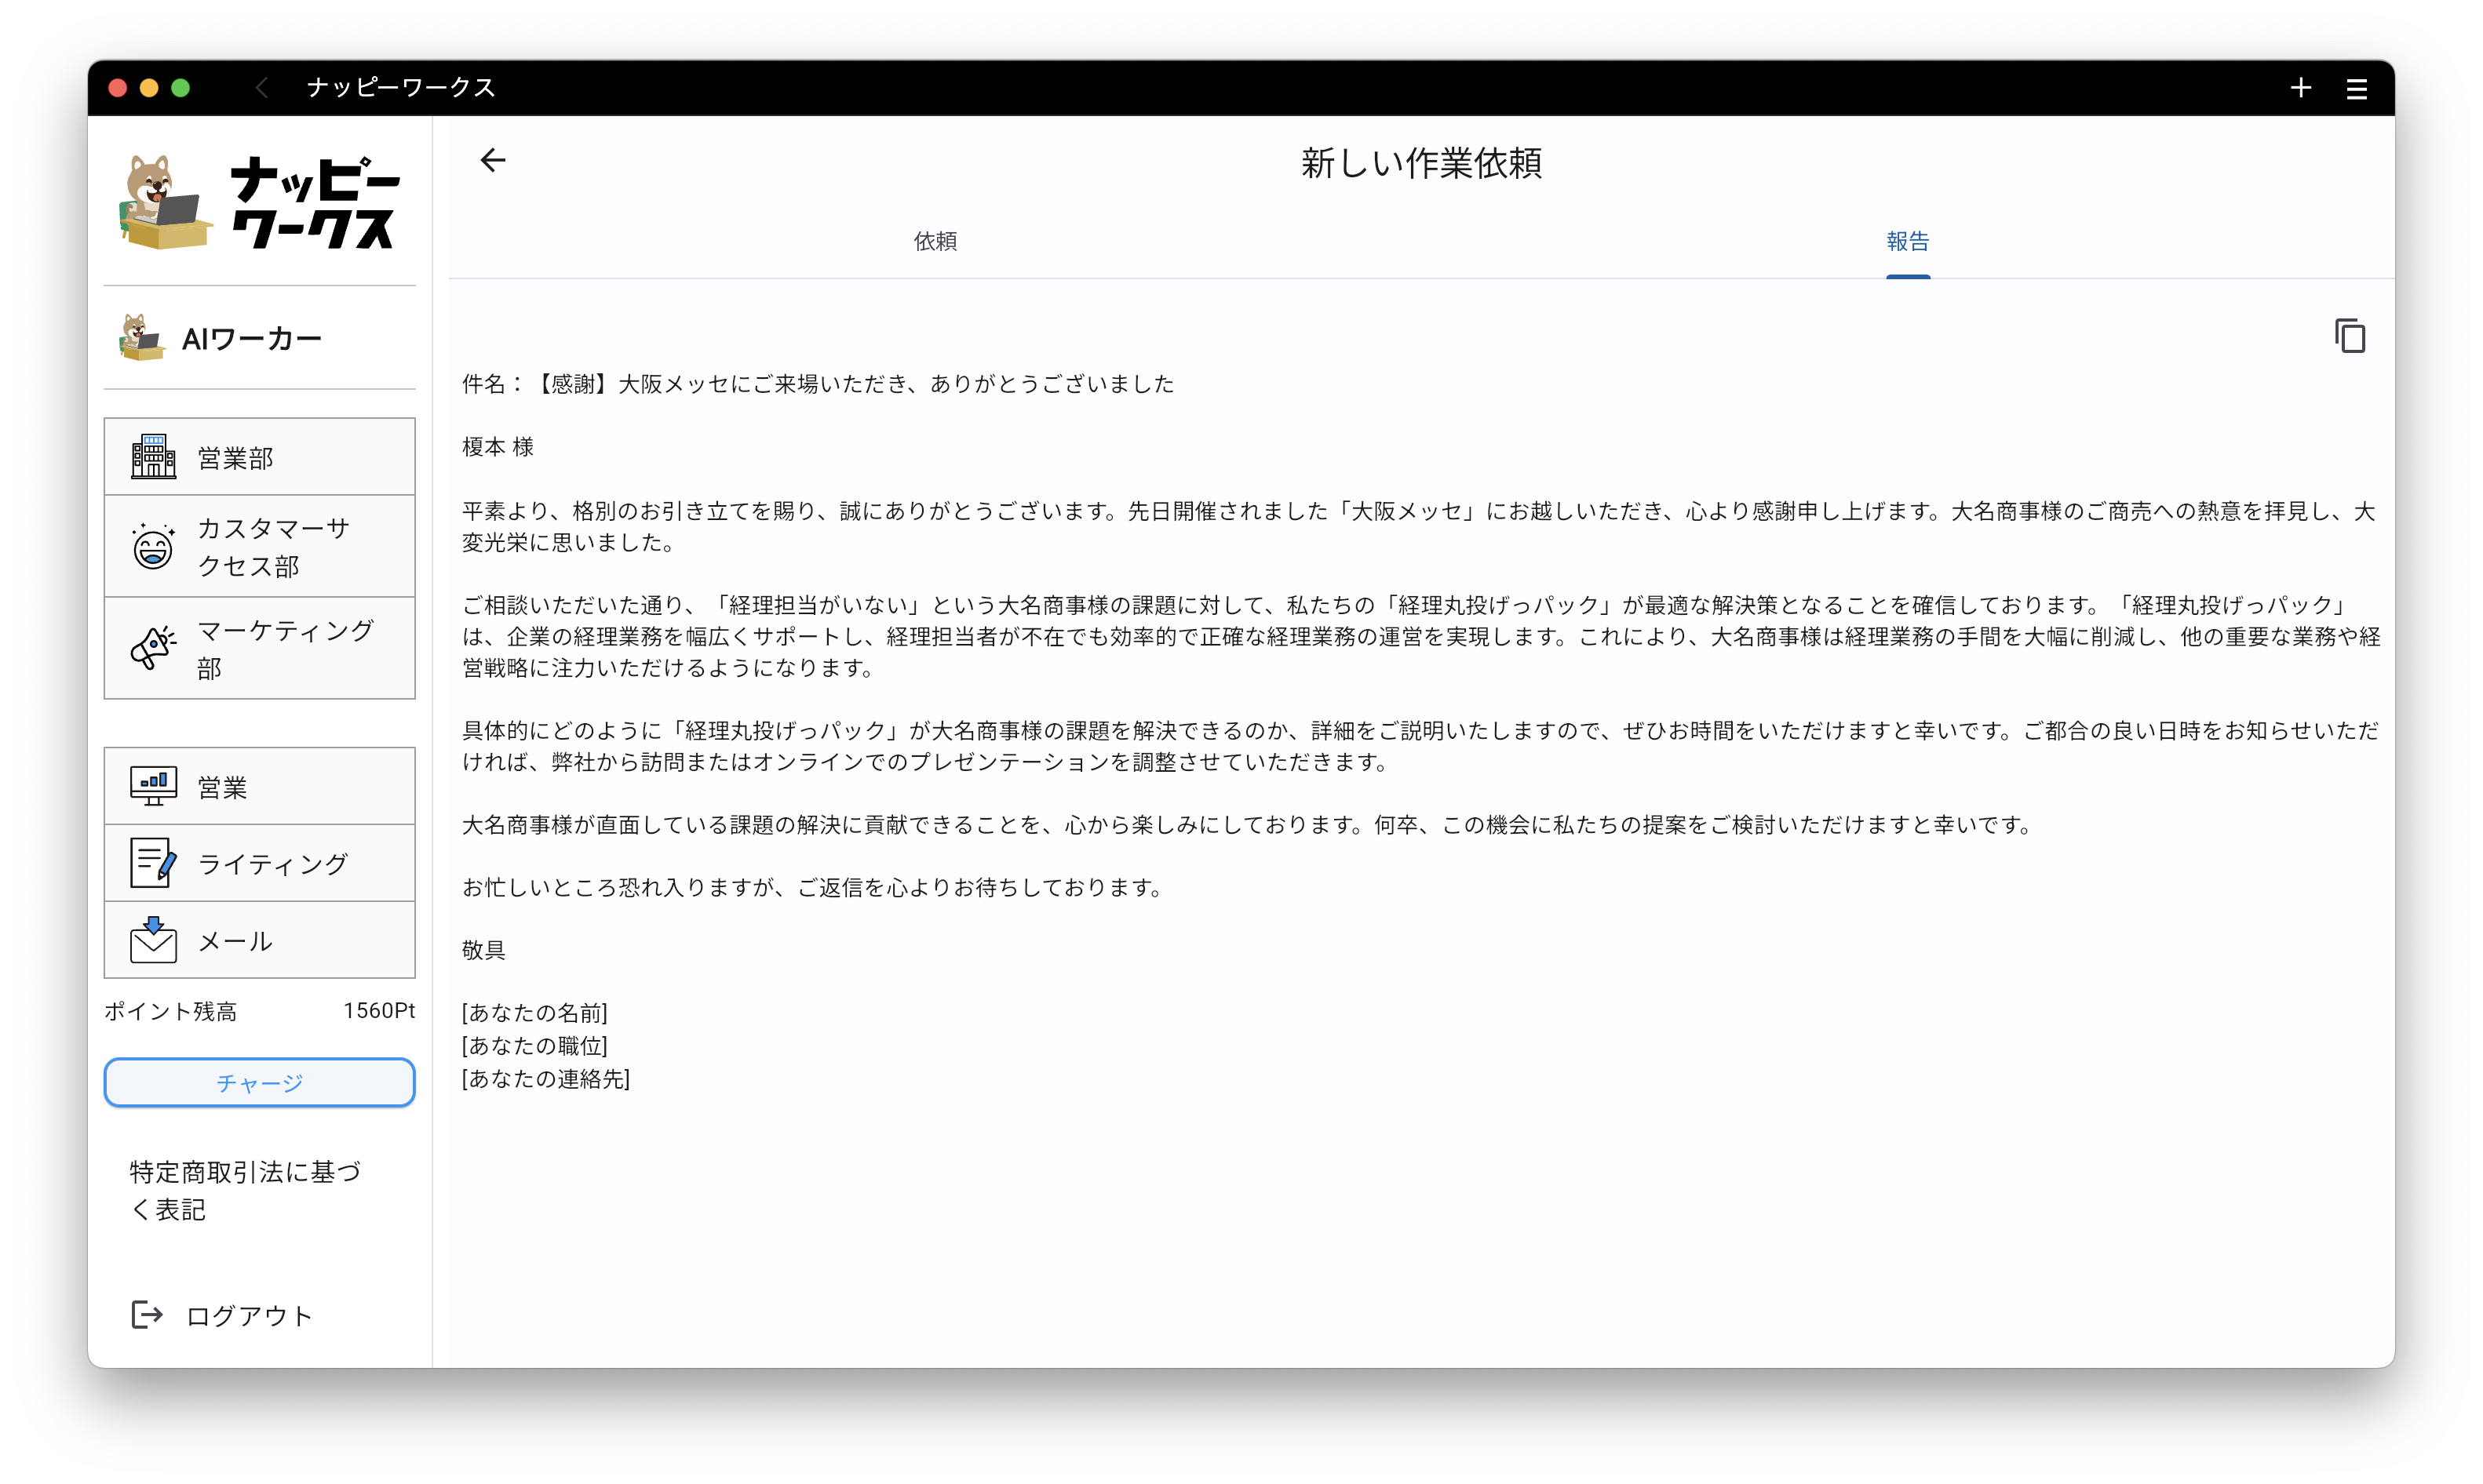The width and height of the screenshot is (2483, 1484).
Task: Click the メール envelope icon
Action: pos(153,940)
